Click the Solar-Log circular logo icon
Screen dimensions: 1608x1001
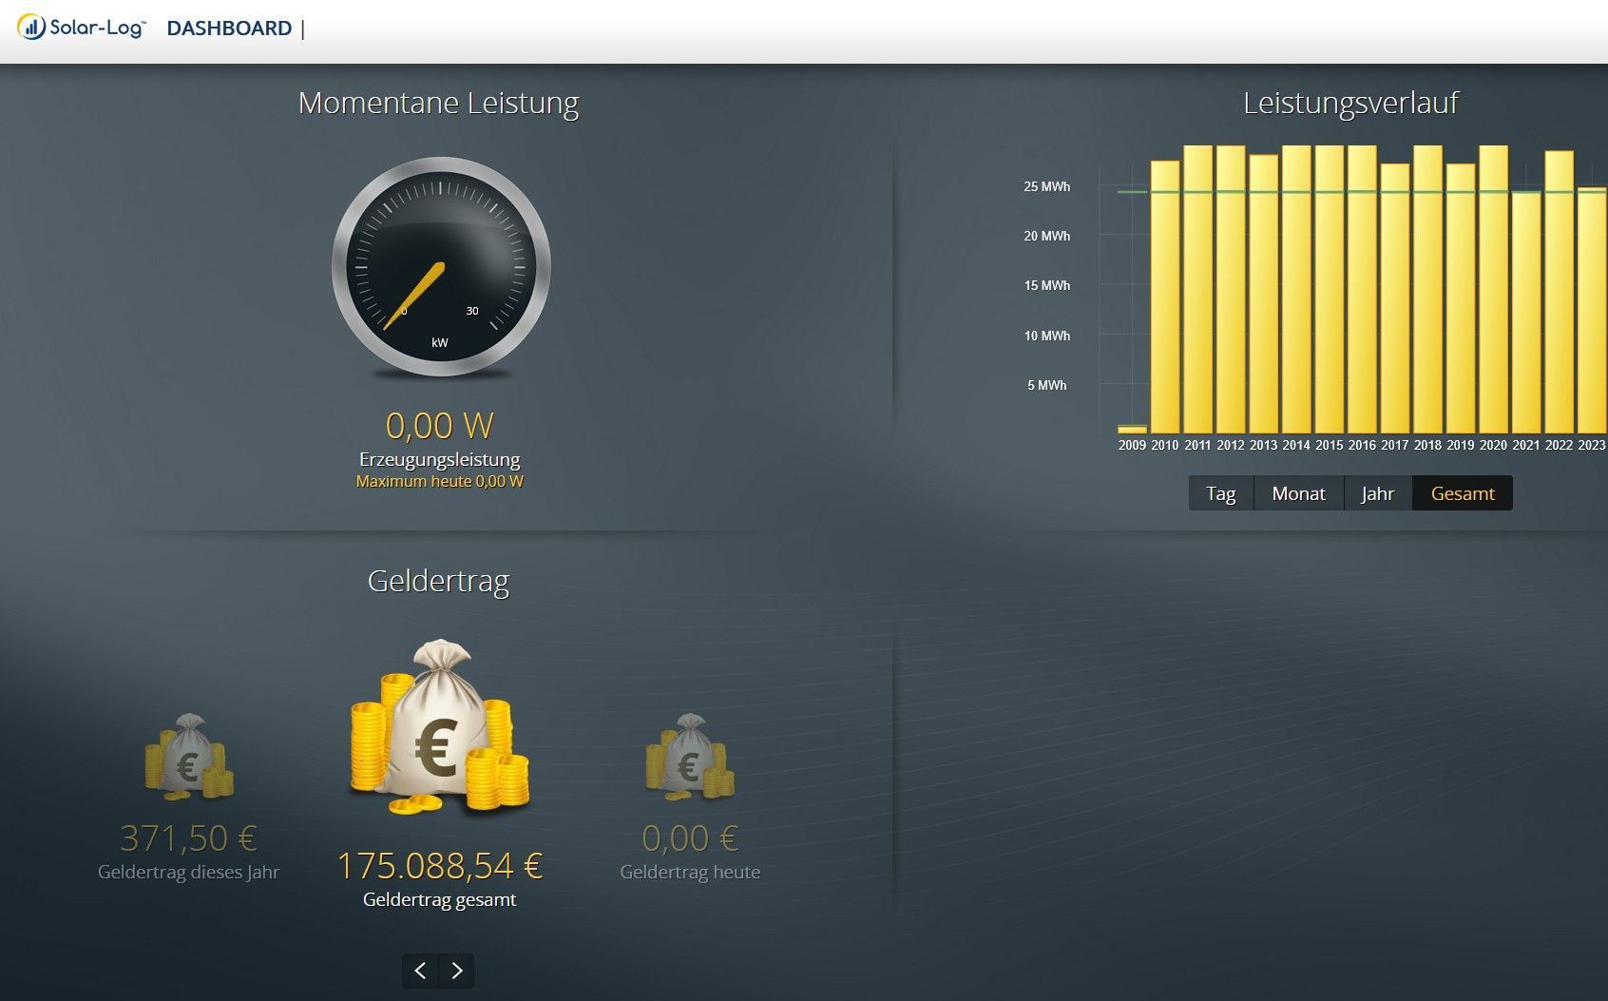pos(31,27)
